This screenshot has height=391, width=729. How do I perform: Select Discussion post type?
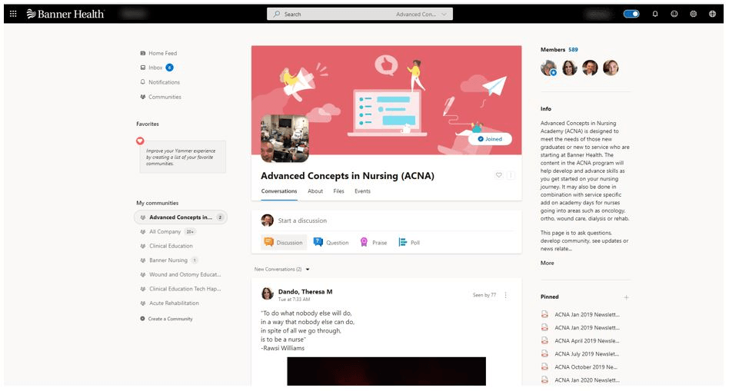pos(284,243)
